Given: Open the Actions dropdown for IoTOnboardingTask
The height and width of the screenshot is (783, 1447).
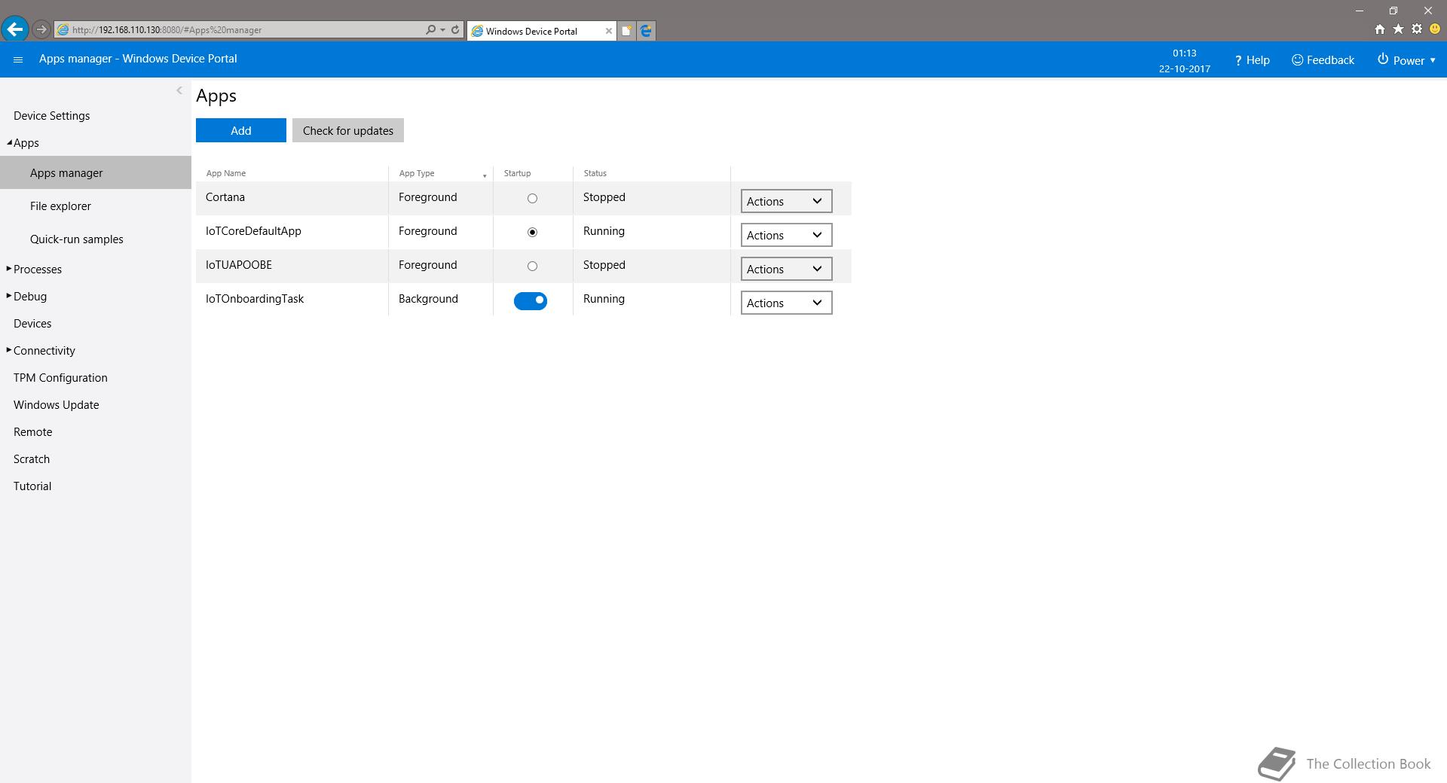Looking at the screenshot, I should point(786,303).
